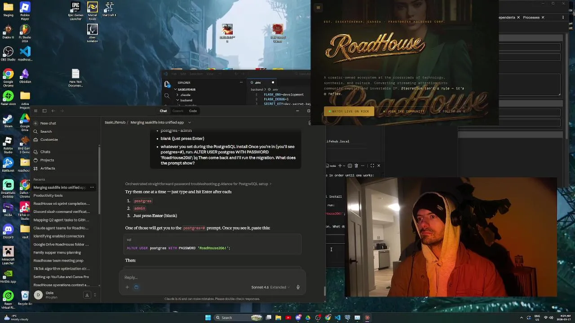575x323 pixels.
Task: Click the hamburger menu icon in the Claude title bar
Action: 35,111
